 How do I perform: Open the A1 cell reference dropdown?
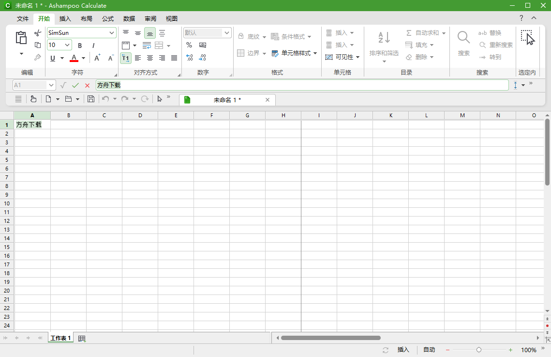click(x=51, y=85)
